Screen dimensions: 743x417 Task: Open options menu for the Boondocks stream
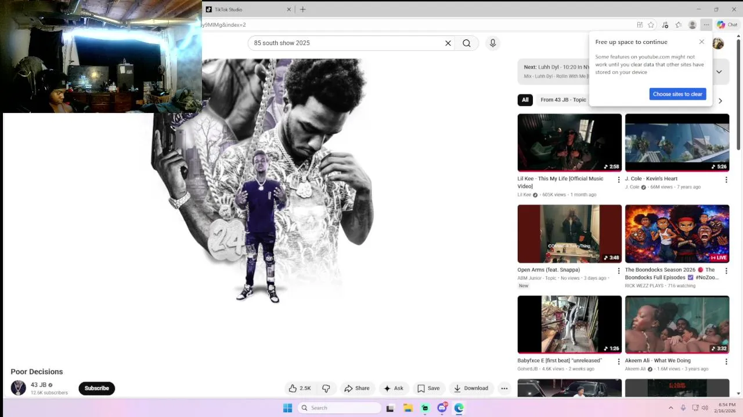click(x=726, y=270)
